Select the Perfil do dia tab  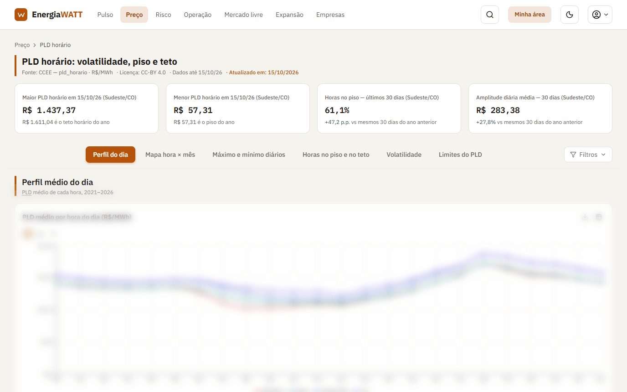[x=111, y=155]
